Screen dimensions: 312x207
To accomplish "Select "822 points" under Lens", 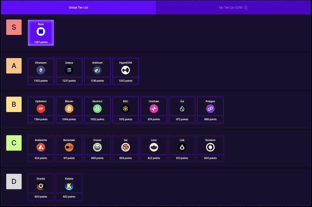I will [154, 158].
